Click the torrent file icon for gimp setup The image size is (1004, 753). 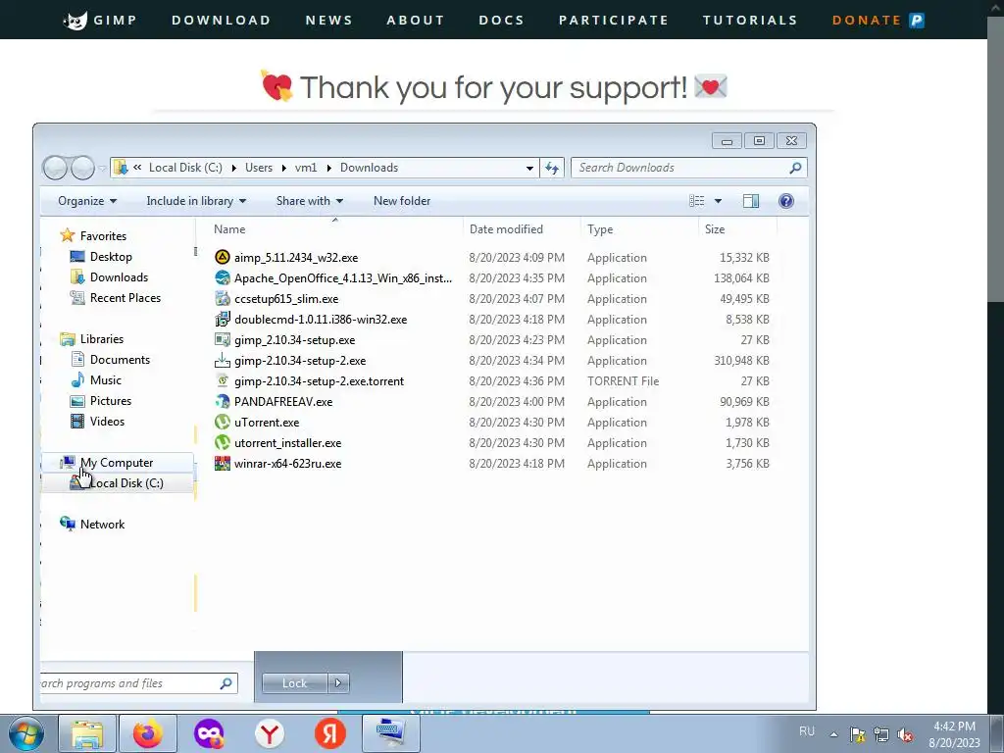click(x=223, y=381)
